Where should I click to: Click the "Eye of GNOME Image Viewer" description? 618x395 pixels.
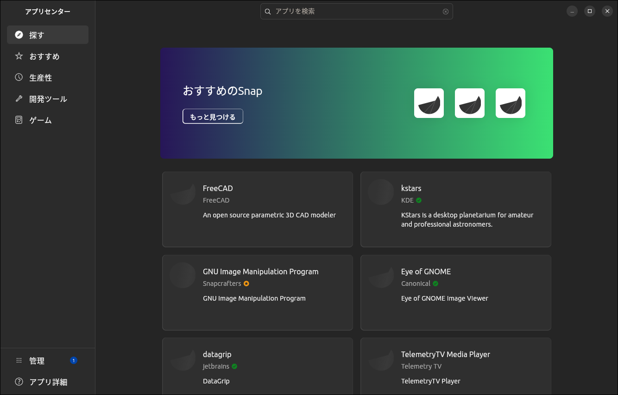(x=445, y=298)
